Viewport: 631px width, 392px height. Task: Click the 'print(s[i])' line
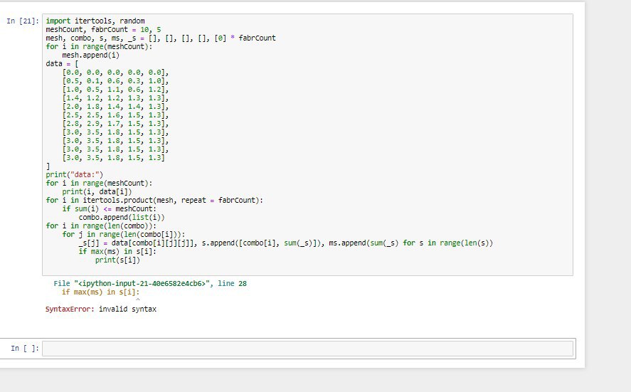tap(117, 260)
